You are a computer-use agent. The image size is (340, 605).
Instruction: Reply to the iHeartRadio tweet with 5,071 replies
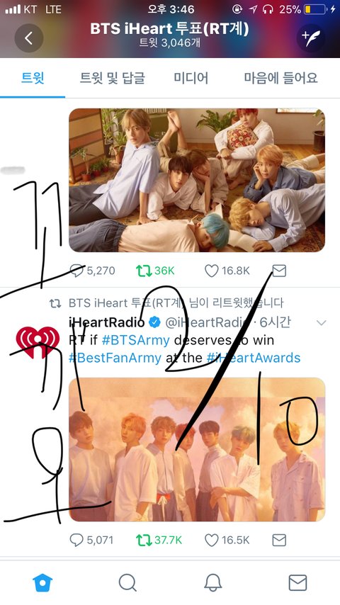point(76,540)
